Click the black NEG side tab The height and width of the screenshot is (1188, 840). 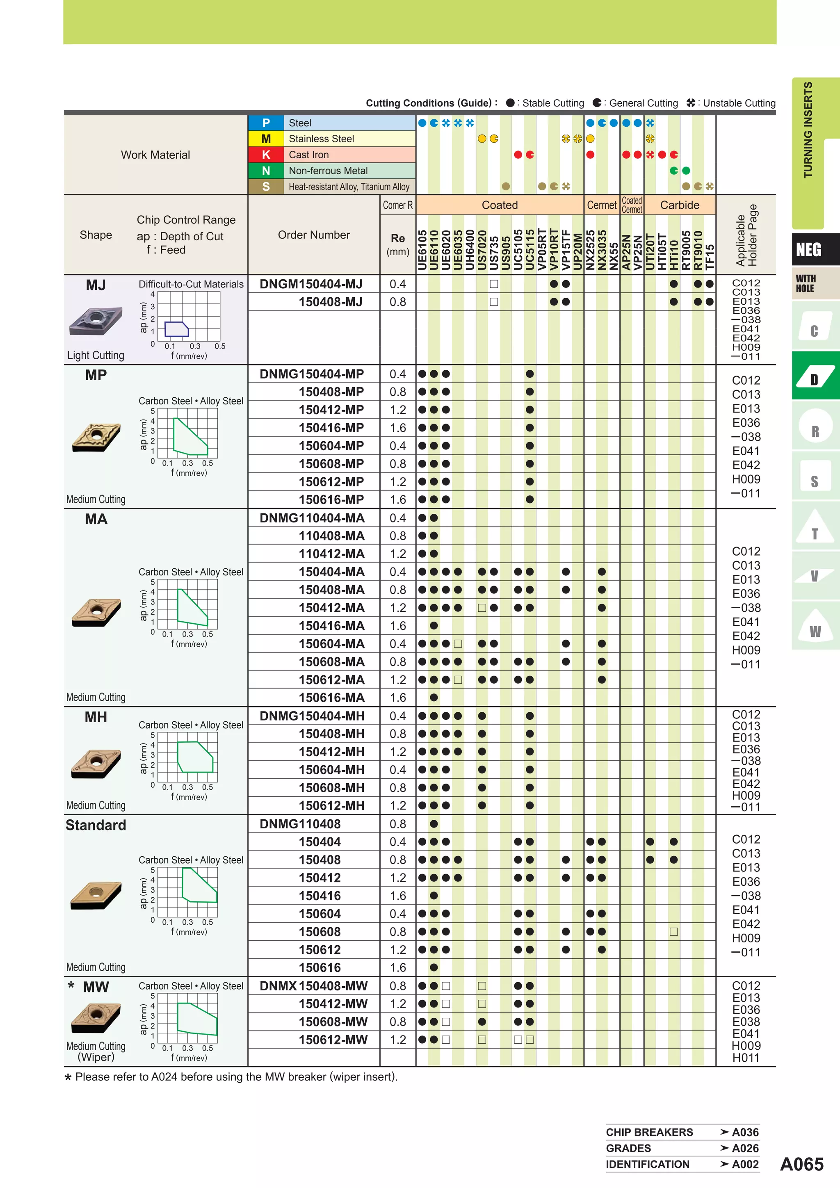(815, 249)
